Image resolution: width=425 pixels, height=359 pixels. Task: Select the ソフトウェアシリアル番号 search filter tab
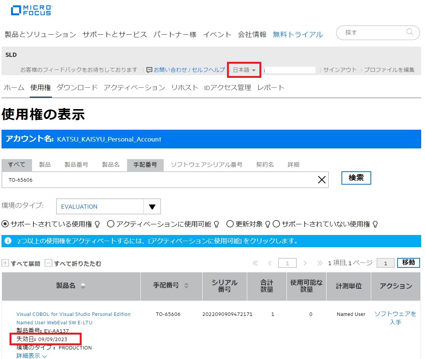[206, 164]
